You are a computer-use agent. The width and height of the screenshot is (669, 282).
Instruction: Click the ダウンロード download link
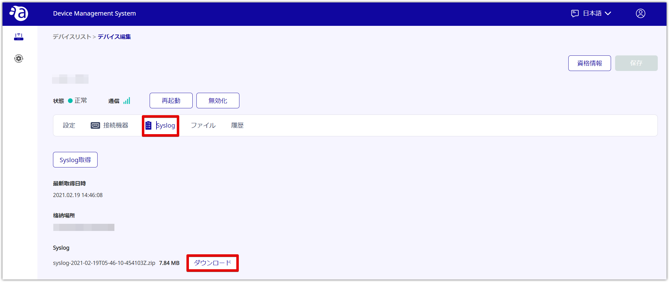(212, 263)
